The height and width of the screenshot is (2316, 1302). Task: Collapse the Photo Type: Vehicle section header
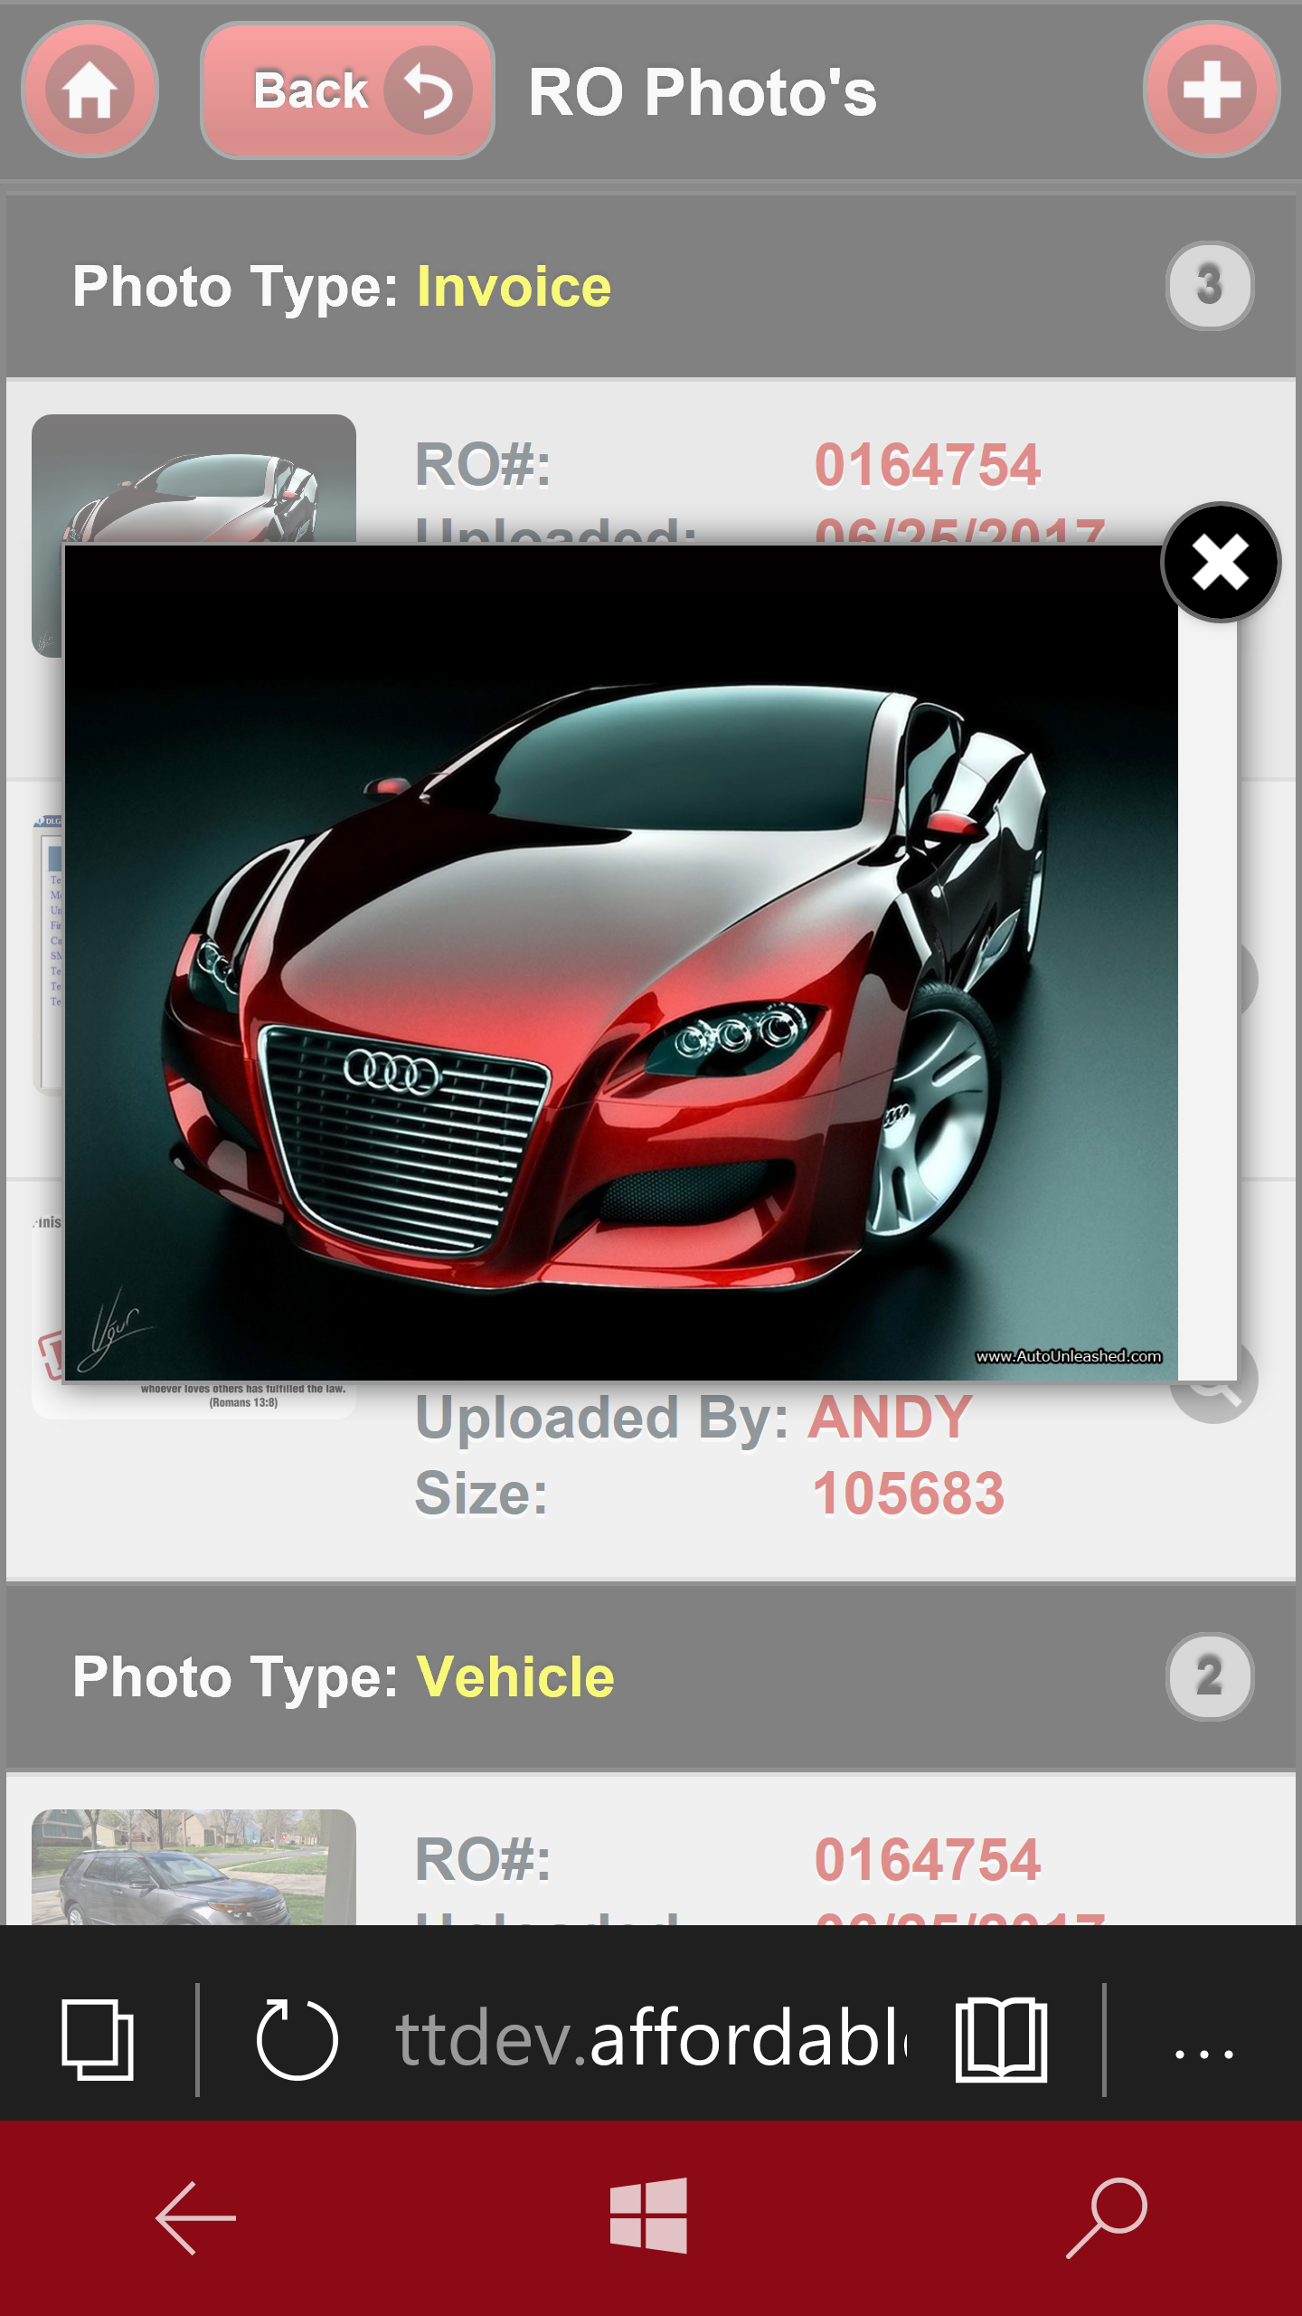click(x=651, y=1676)
